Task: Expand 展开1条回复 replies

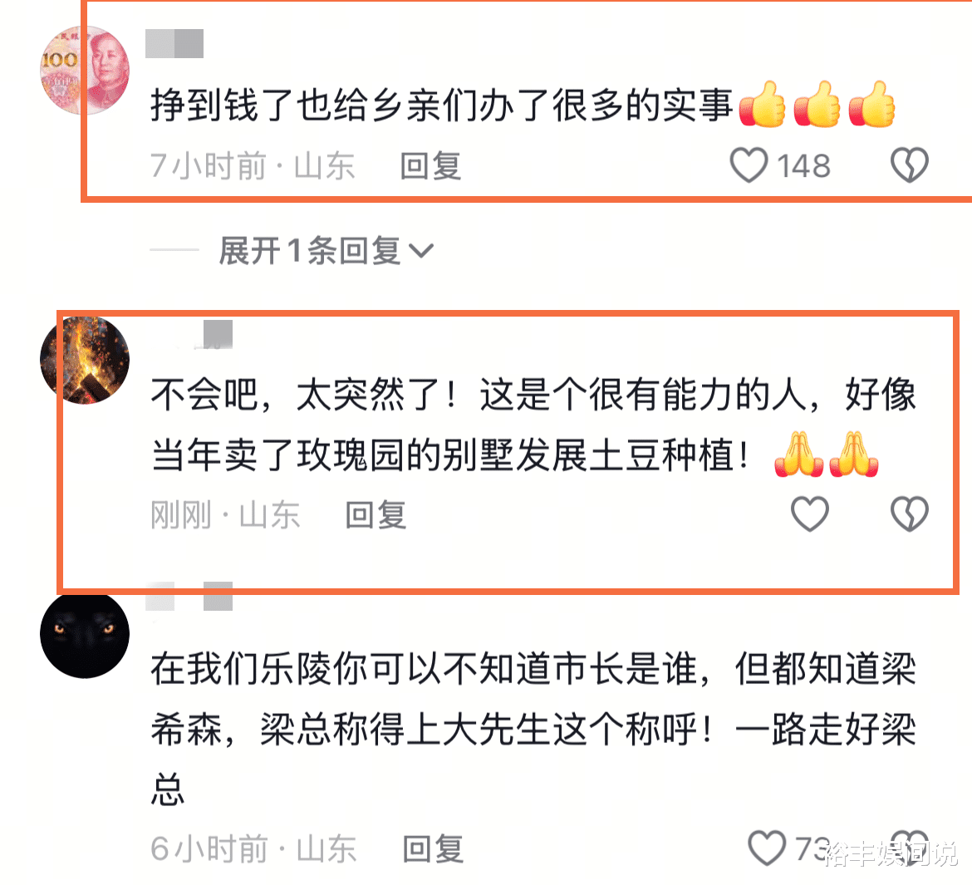Action: click(x=326, y=251)
